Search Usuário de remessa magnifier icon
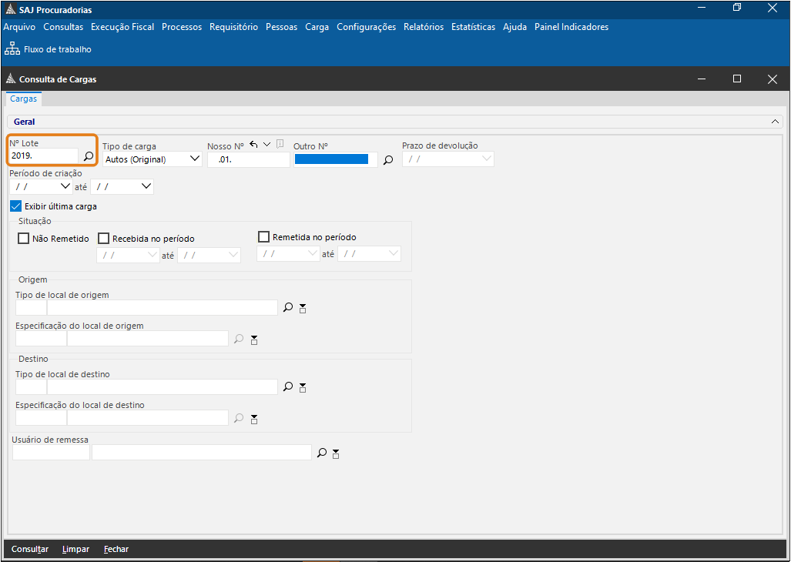The height and width of the screenshot is (562, 791). (322, 453)
